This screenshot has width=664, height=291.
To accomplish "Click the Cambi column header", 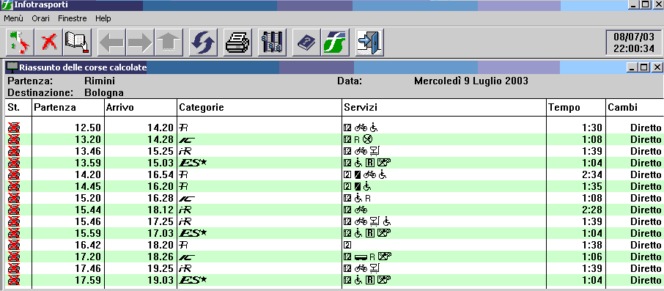I will click(635, 108).
